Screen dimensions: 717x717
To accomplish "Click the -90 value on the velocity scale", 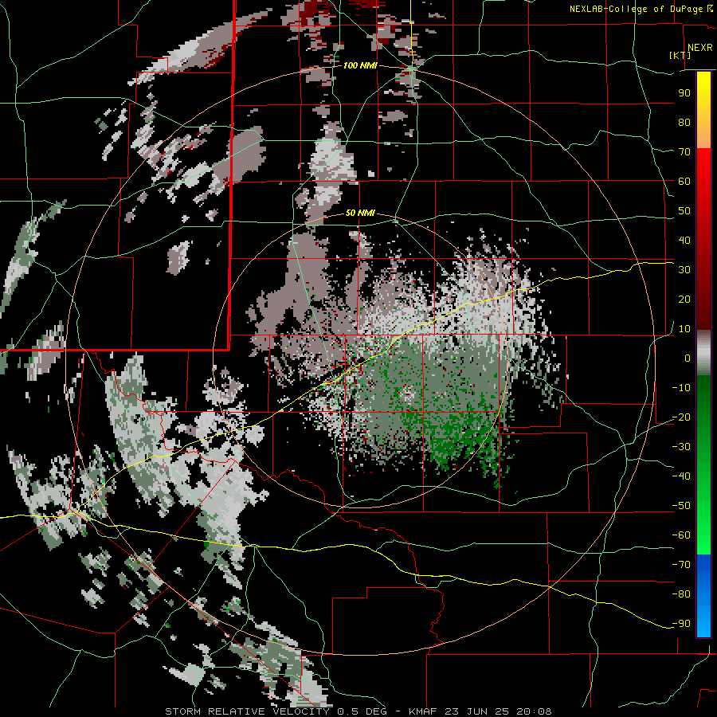I will click(681, 624).
